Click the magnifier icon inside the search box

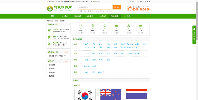click(x=79, y=7)
